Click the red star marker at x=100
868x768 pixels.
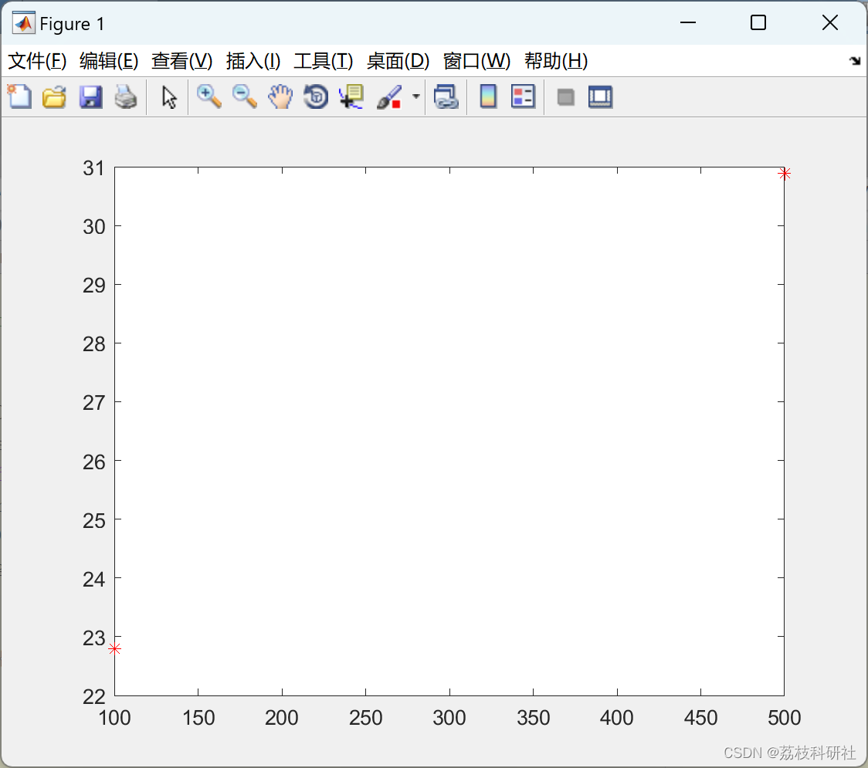click(x=114, y=648)
